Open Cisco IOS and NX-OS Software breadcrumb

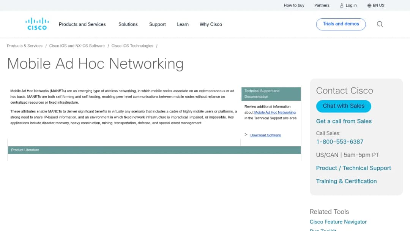(77, 46)
